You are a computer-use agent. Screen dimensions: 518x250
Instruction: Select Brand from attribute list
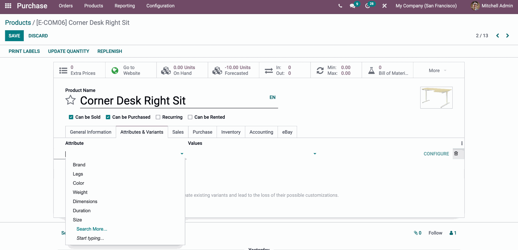(x=79, y=165)
